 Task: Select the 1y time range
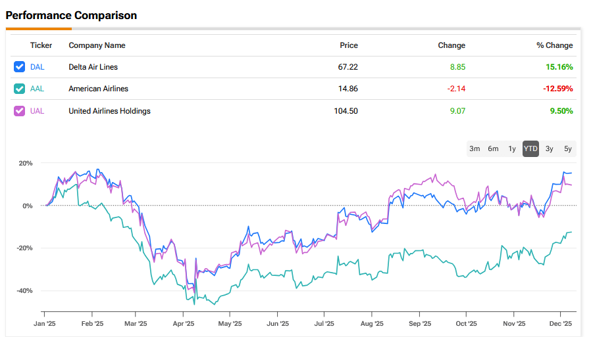(512, 149)
